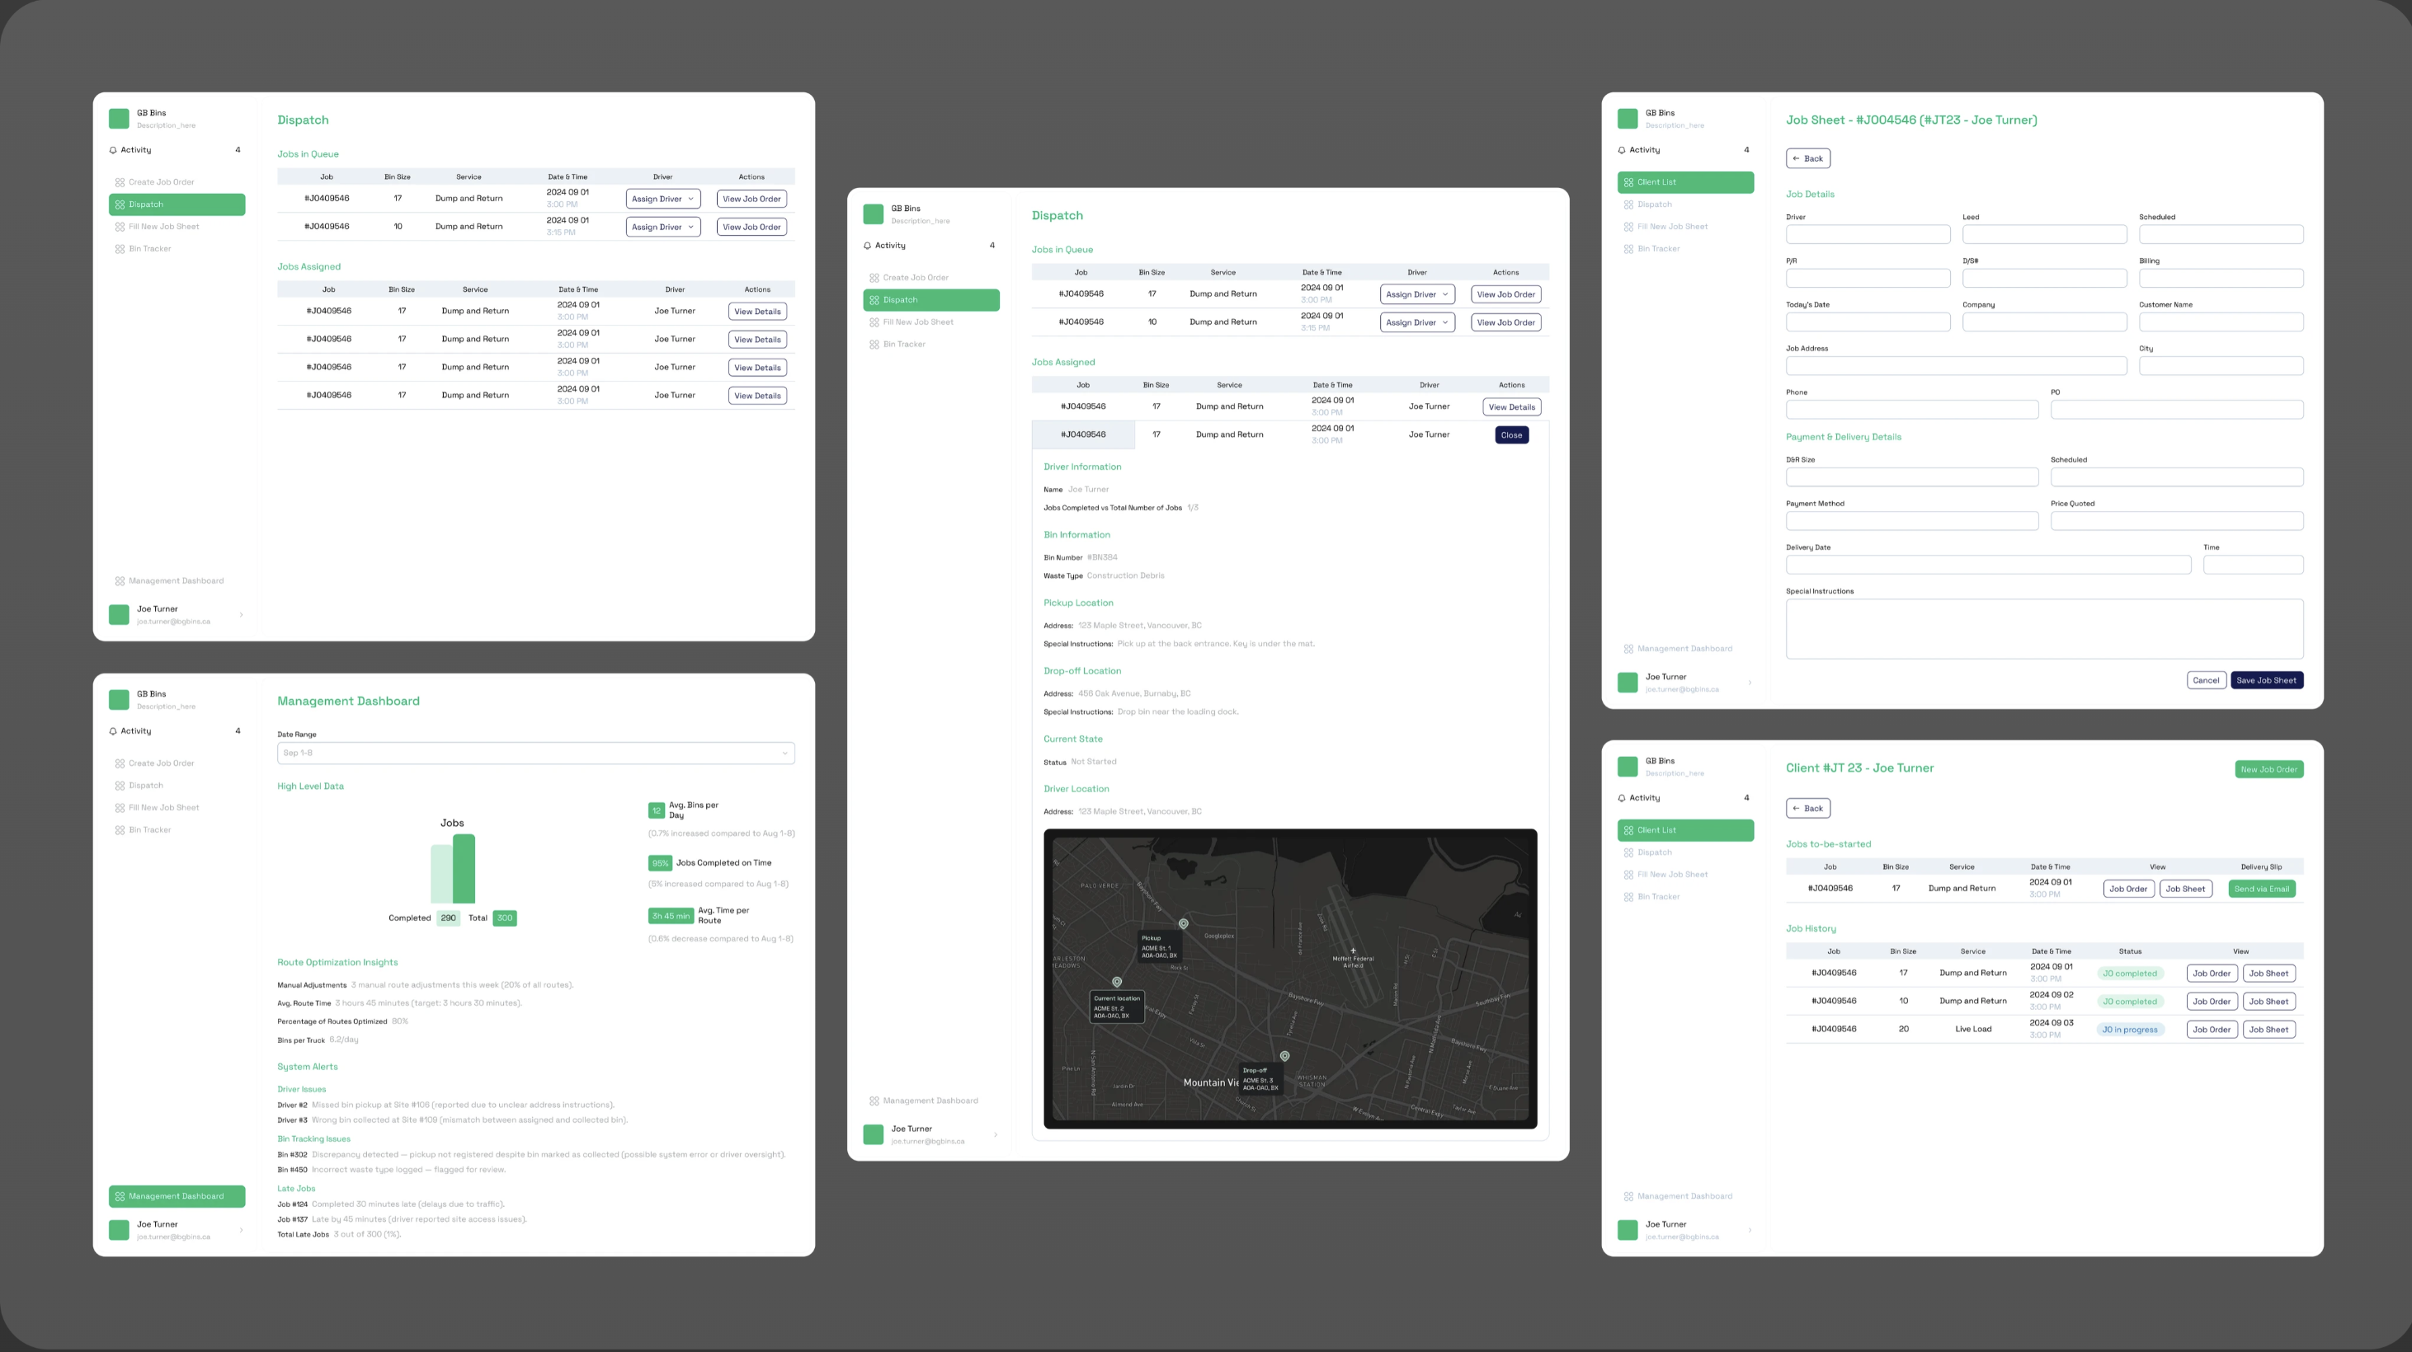This screenshot has width=2412, height=1352.
Task: Click Back button on the Job Sheet screen
Action: point(1807,158)
